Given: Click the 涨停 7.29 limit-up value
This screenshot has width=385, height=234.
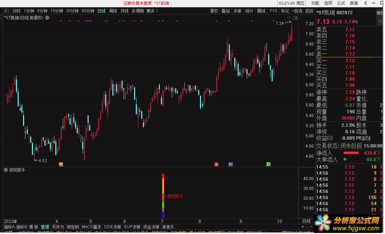Looking at the screenshot, I should [350, 92].
